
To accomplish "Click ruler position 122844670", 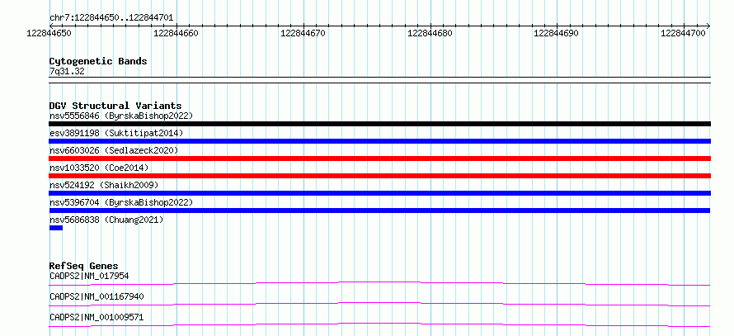I will [303, 33].
